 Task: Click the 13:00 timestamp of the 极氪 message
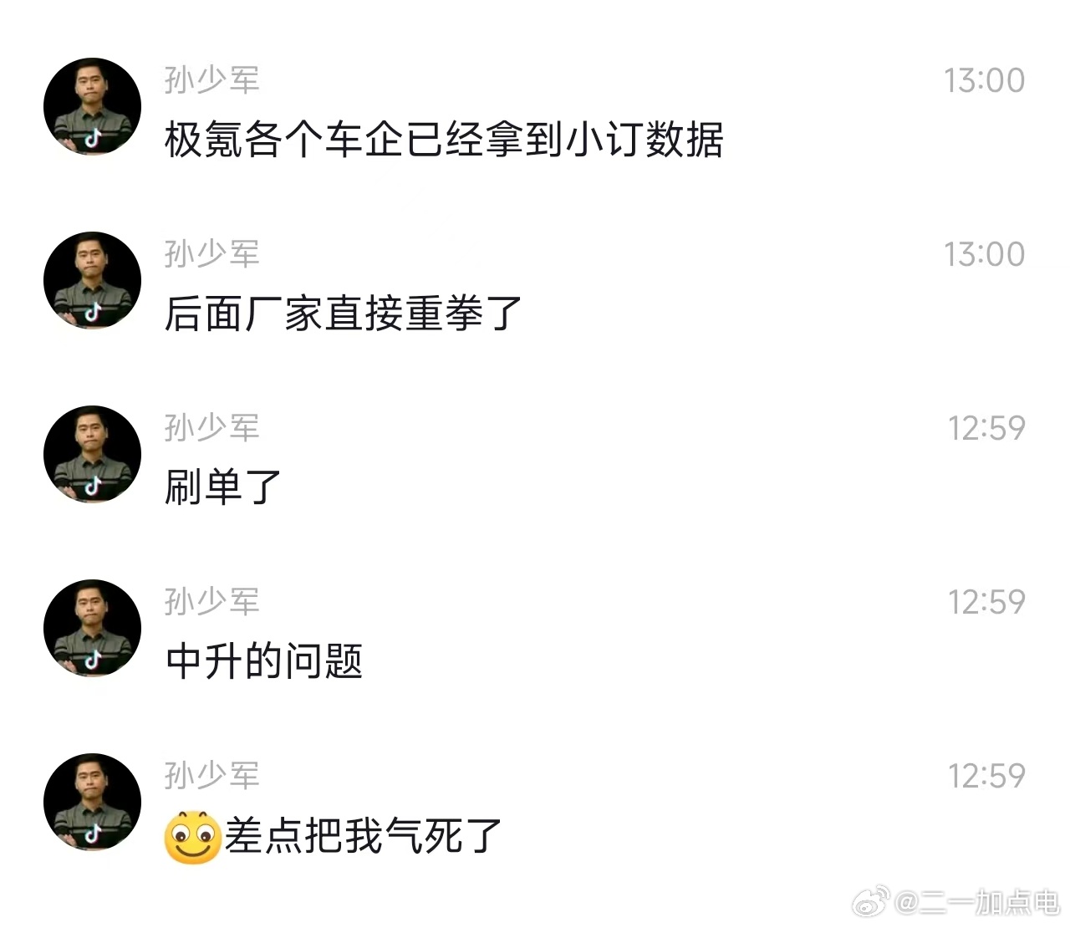pyautogui.click(x=985, y=80)
